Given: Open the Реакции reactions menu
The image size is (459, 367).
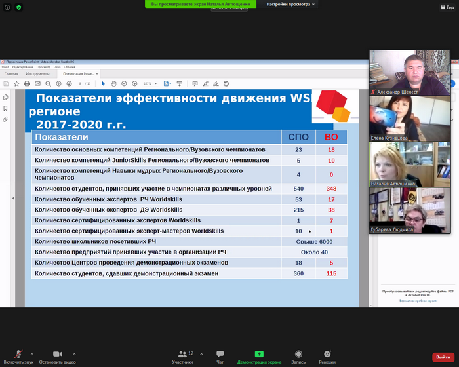Looking at the screenshot, I should click(327, 355).
